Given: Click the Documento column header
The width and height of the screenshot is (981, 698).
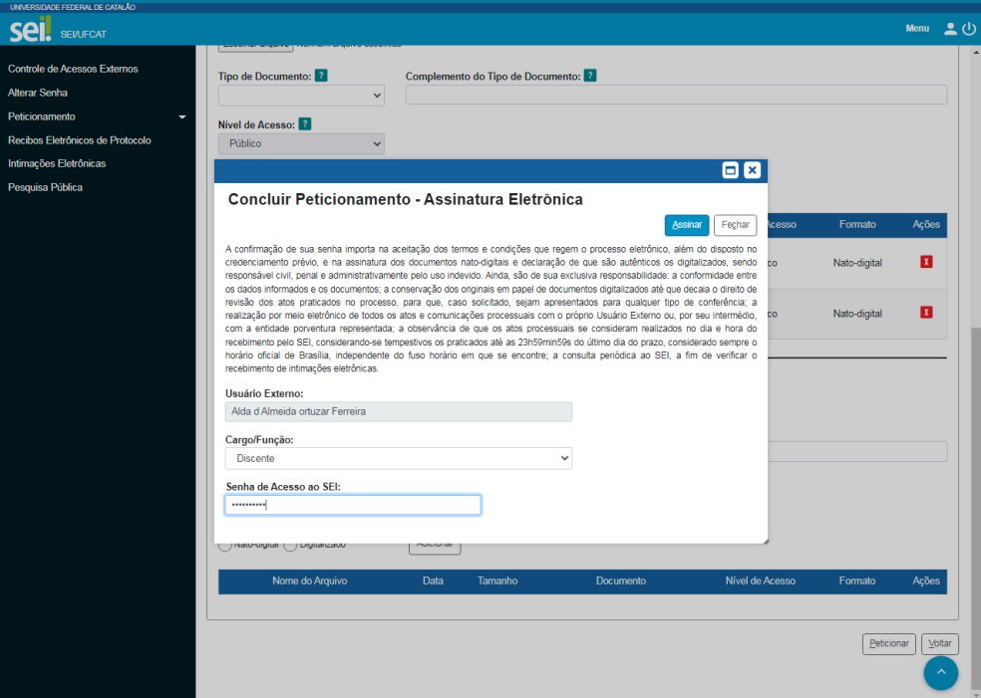Looking at the screenshot, I should pos(621,582).
